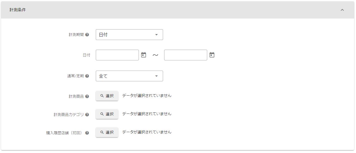Click the dropdown arrow in 計測期間 field

pos(156,35)
